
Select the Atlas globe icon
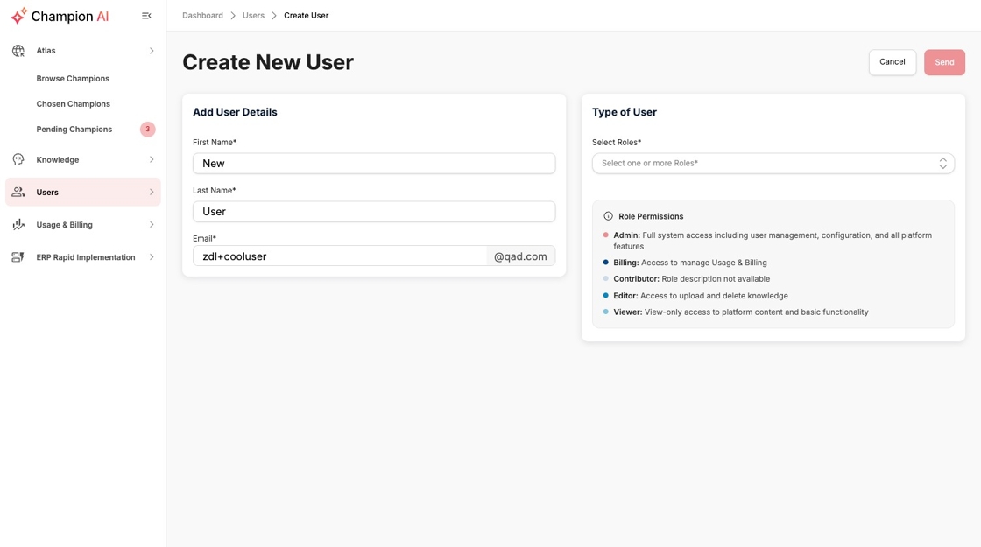(18, 50)
